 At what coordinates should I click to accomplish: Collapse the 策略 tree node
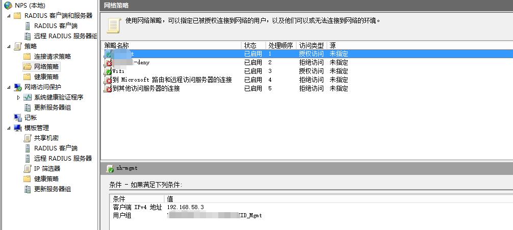(x=9, y=46)
